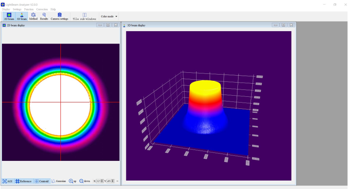Restore down the main application window
The image size is (348, 189).
335,5
